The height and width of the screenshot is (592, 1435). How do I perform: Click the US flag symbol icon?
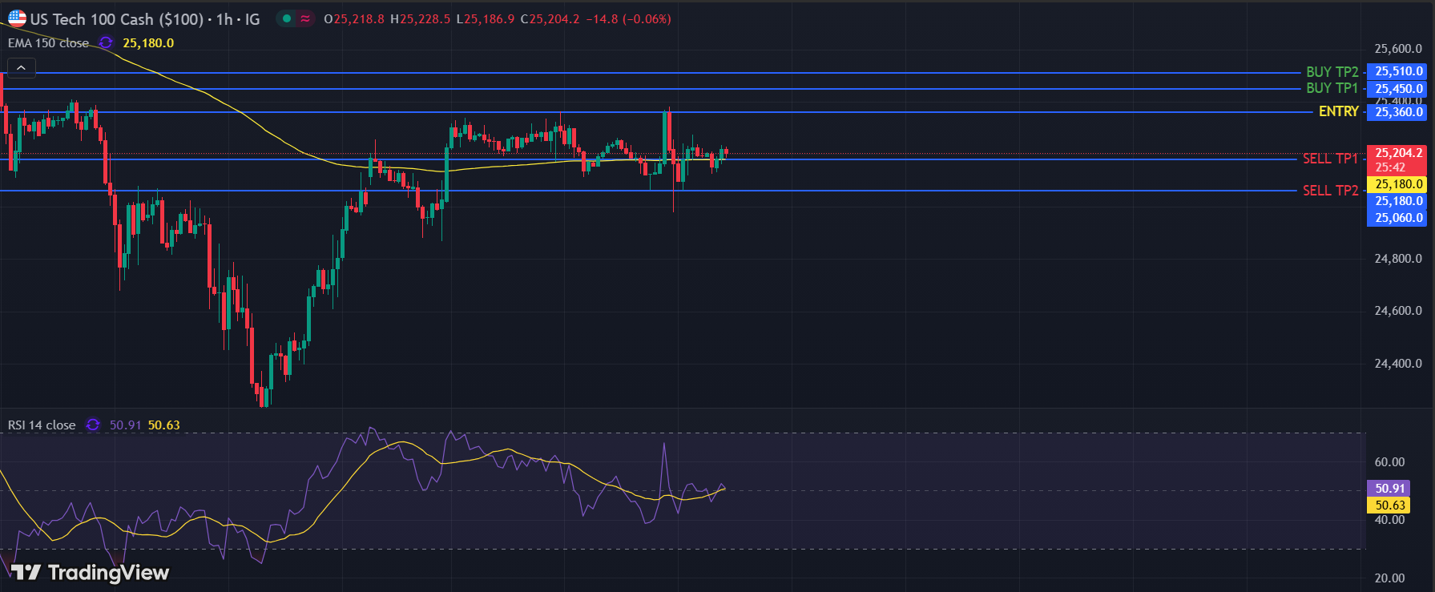tap(17, 18)
